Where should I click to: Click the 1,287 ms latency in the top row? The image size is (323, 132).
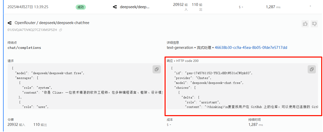tap(273, 7)
